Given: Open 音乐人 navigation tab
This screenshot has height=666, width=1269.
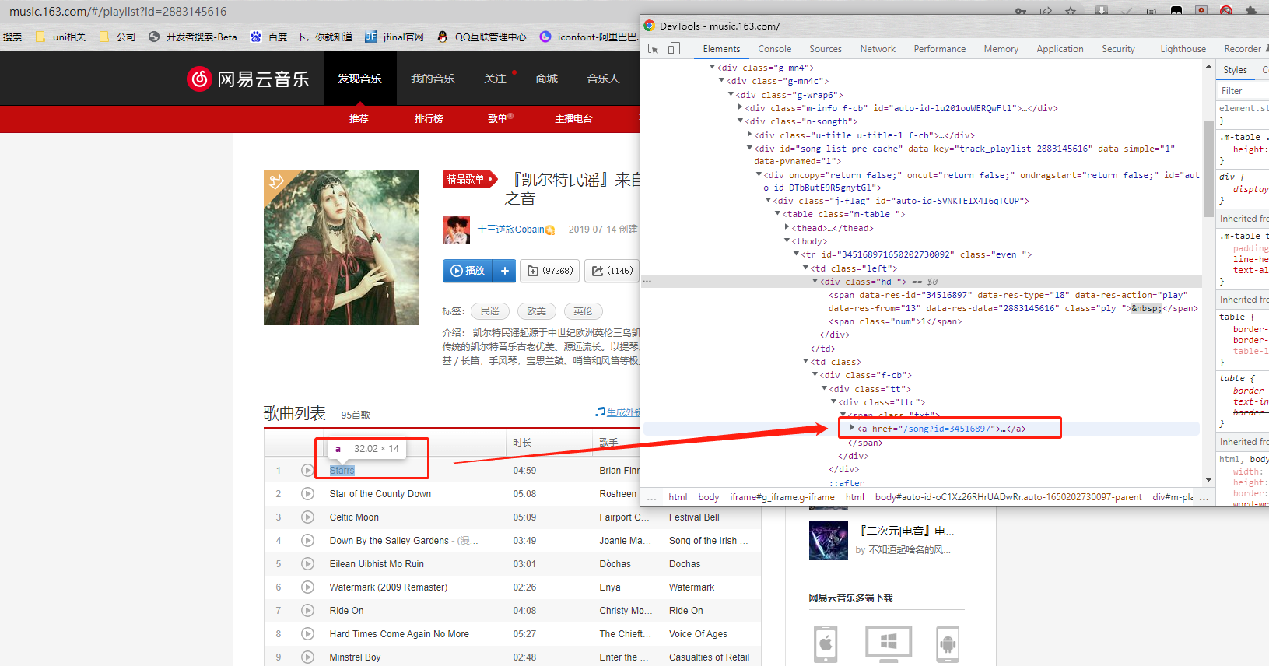Looking at the screenshot, I should tap(603, 79).
